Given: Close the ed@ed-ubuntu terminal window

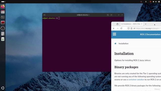Looking at the screenshot, I should [122, 15].
